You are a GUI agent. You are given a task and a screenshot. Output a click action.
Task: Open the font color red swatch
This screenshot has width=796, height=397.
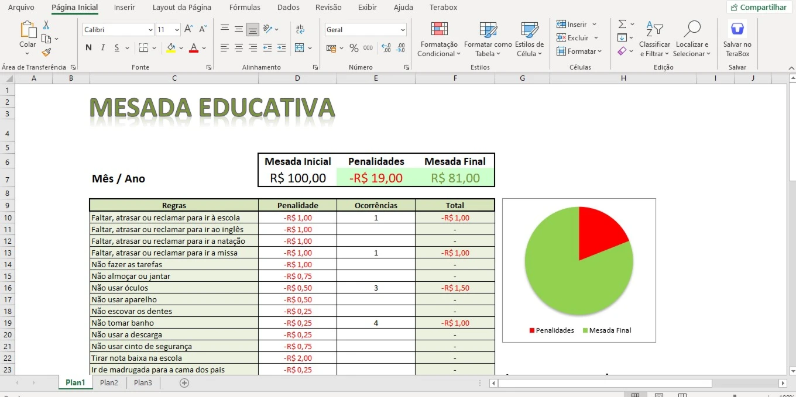193,49
